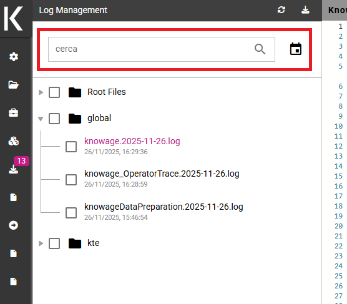Refresh the Log Management list
The image size is (347, 304).
click(281, 10)
